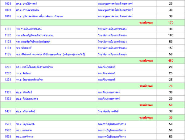Open ศป.บ. ดุริยางคศิลป์ program link
185x140 pixels.
[27, 111]
